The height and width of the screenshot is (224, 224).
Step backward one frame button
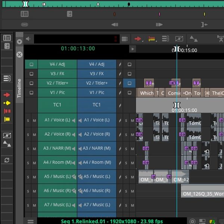(x=115, y=25)
